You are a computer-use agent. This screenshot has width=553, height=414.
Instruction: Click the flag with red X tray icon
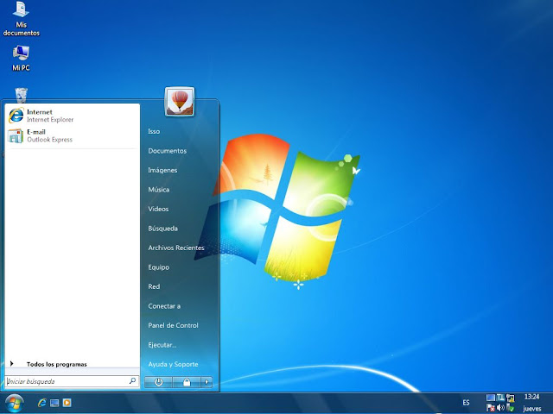pyautogui.click(x=491, y=408)
